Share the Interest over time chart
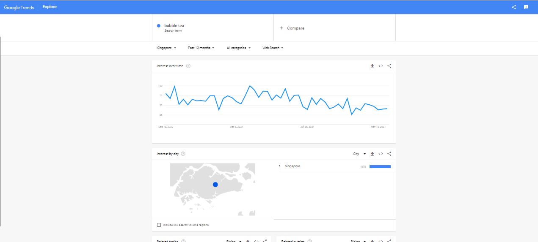Viewport: 538px width, 242px height. coord(389,66)
